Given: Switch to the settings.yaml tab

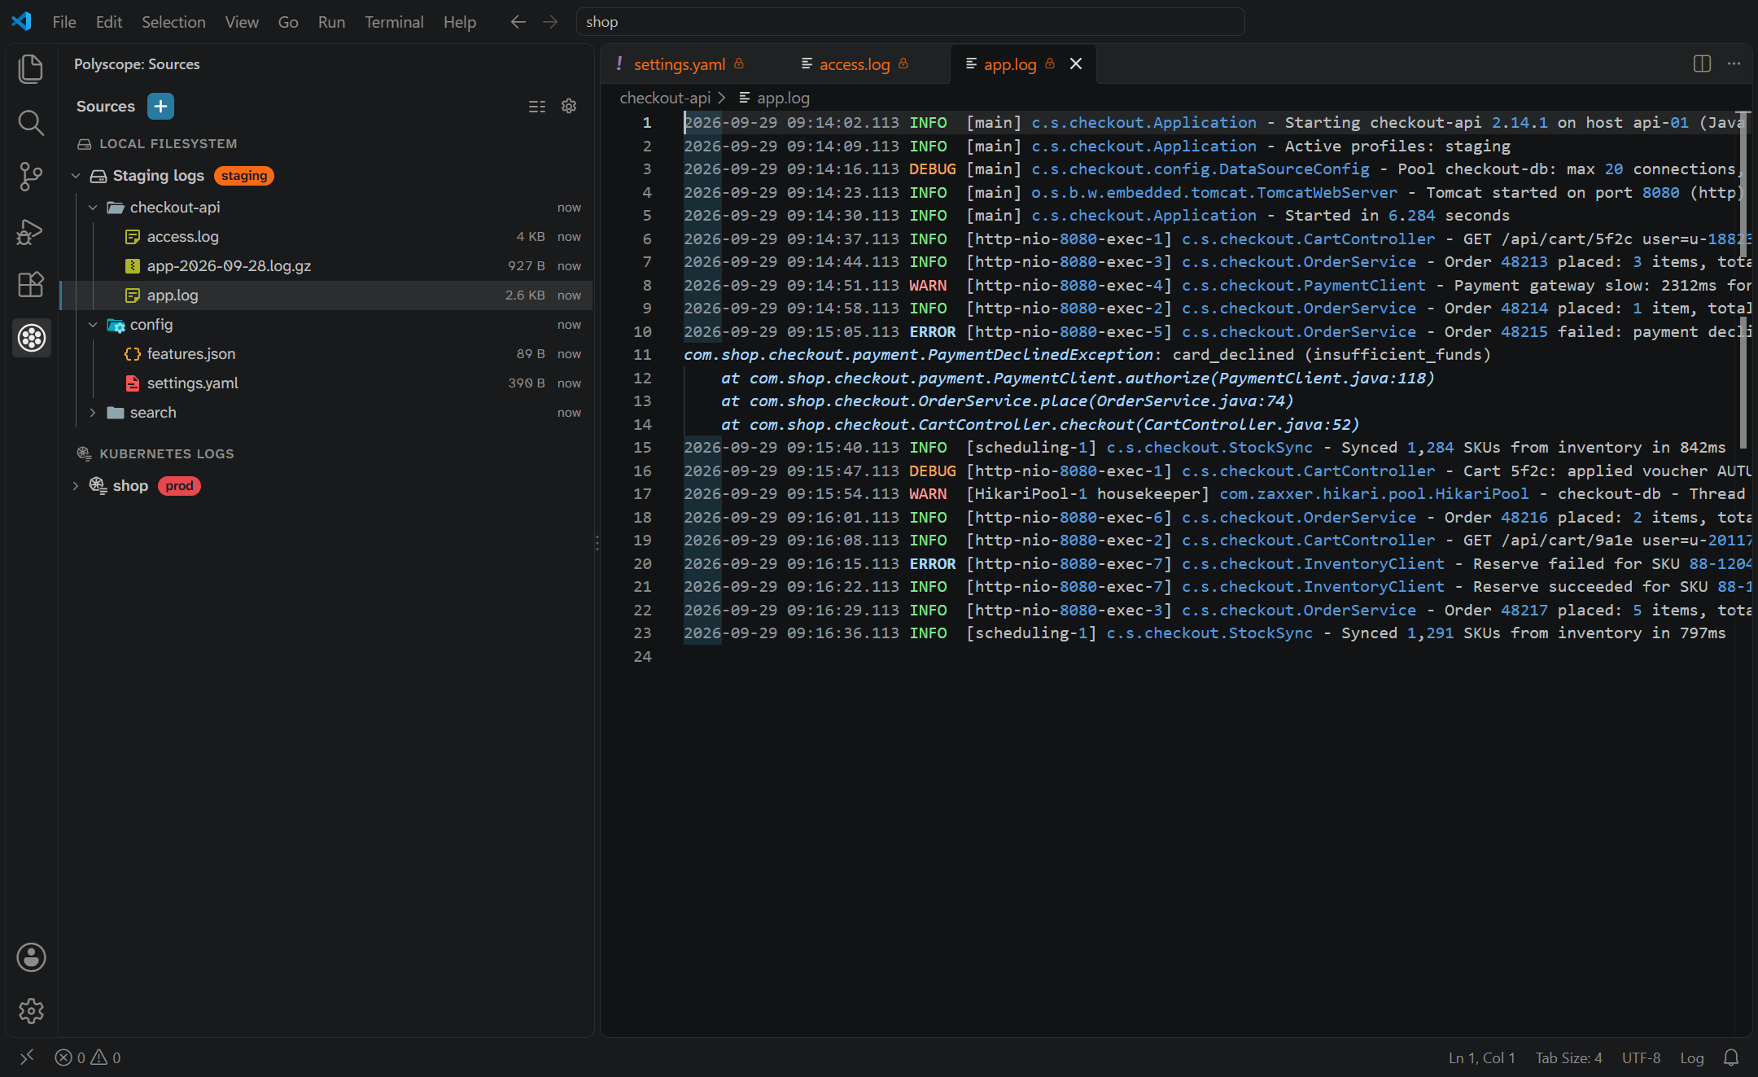Looking at the screenshot, I should (x=682, y=64).
